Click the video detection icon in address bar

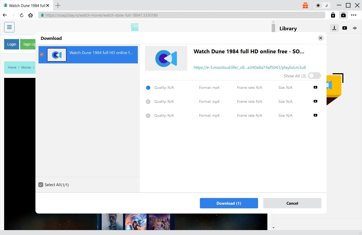coord(343,15)
